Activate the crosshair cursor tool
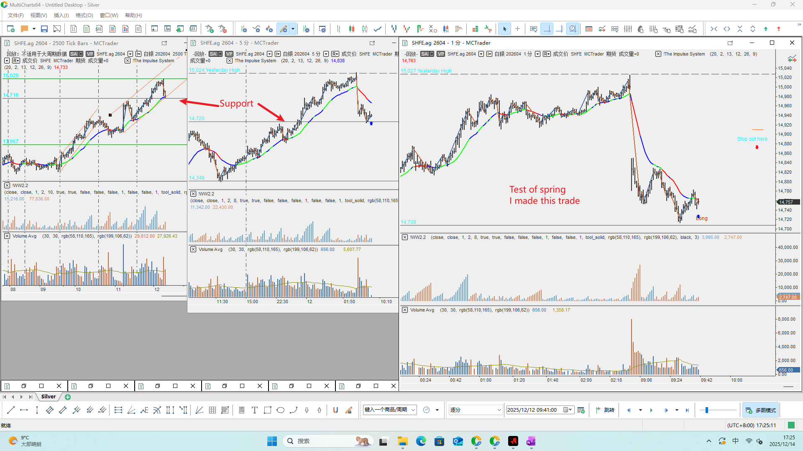Viewport: 803px width, 451px height. 517,29
